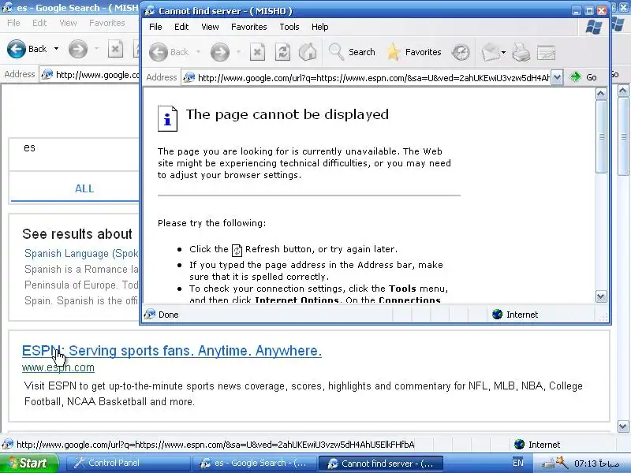Click Forward arrow in Cannot find server window
Image resolution: width=631 pixels, height=473 pixels.
pos(220,52)
